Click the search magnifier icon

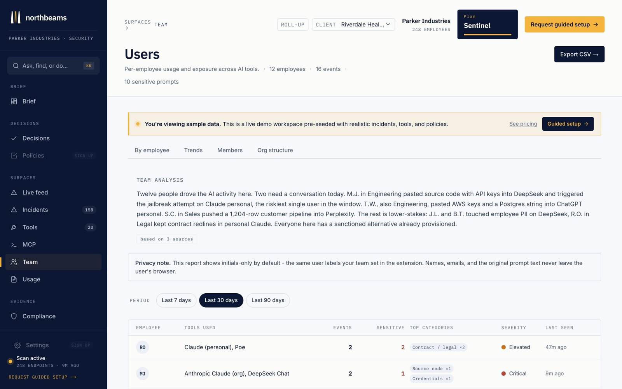point(16,66)
